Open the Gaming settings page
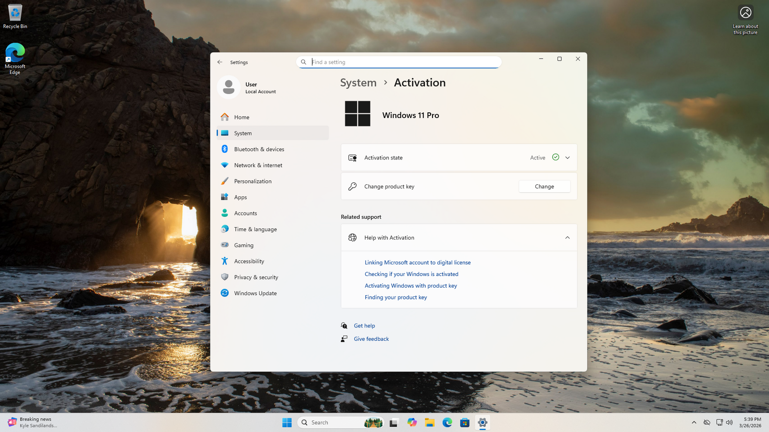 [243, 245]
